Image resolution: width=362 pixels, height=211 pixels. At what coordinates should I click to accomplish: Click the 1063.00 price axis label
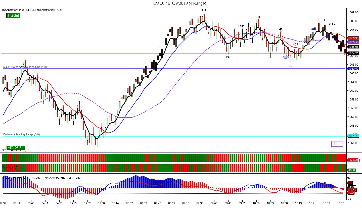353,64
